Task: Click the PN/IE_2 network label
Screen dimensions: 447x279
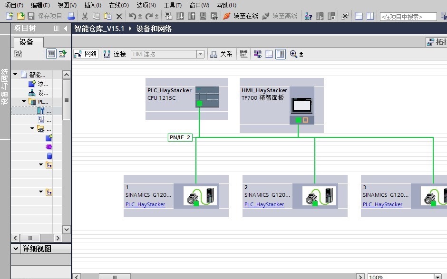Action: (x=180, y=137)
